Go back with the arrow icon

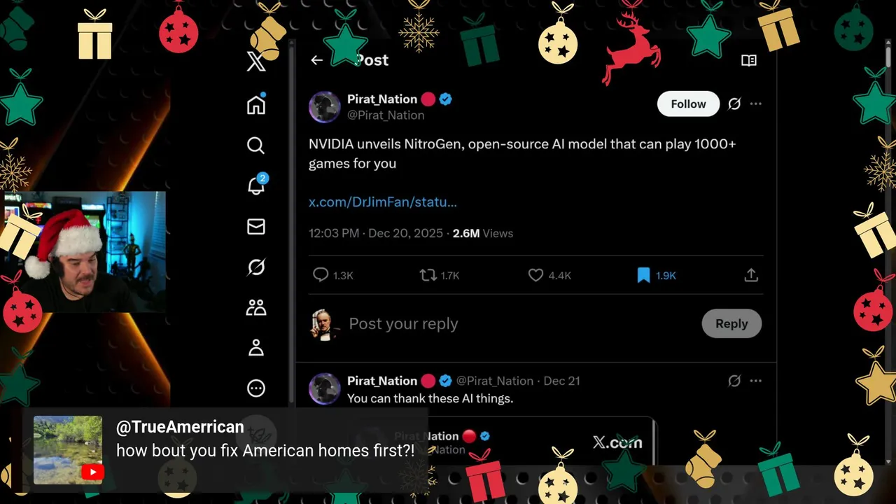click(x=317, y=60)
